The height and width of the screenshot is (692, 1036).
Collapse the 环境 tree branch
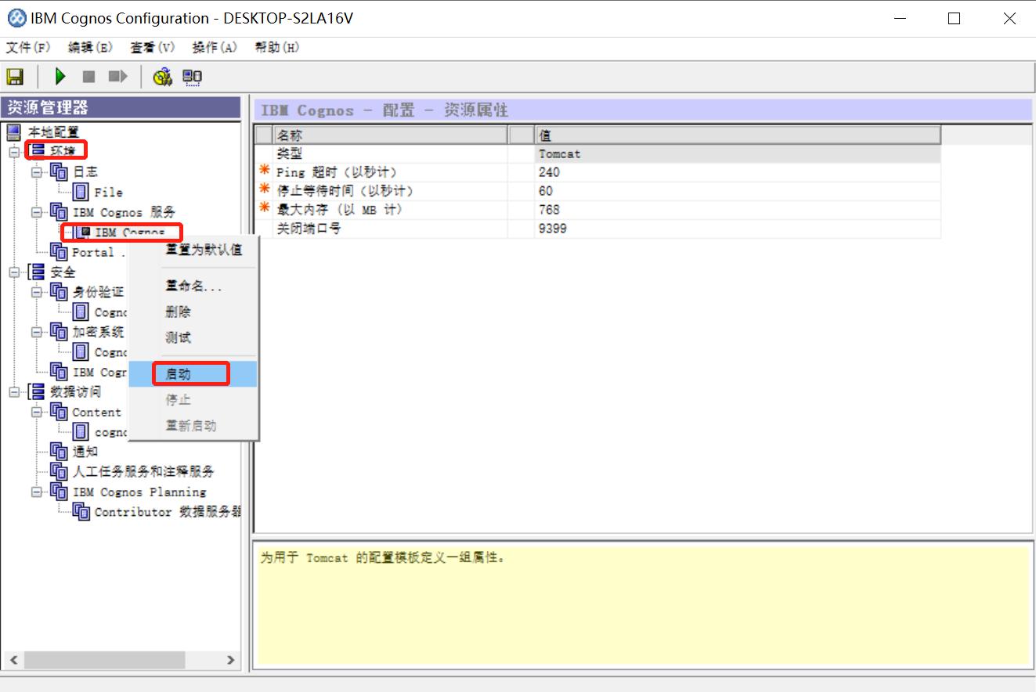[x=13, y=151]
